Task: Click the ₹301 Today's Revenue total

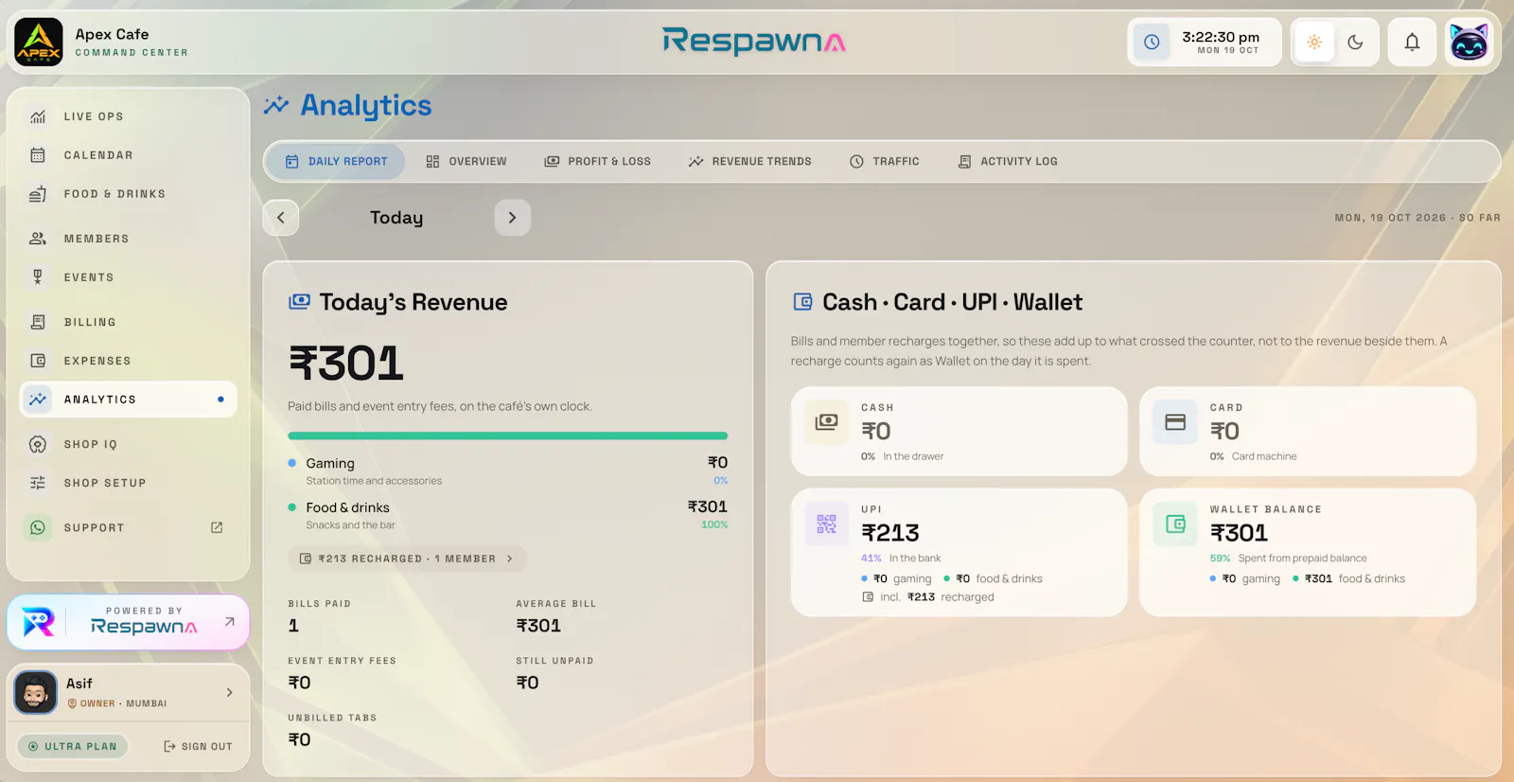Action: pyautogui.click(x=346, y=364)
